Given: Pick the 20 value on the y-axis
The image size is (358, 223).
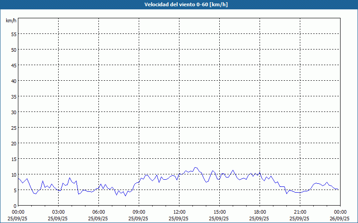Looking at the screenshot, I should (x=13, y=143).
